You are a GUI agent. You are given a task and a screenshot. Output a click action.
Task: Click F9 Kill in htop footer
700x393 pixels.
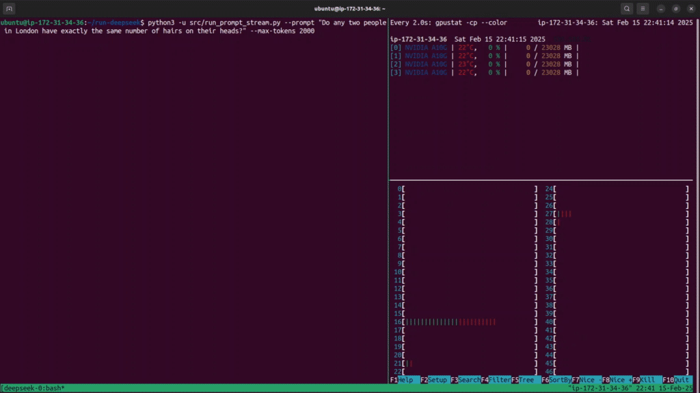[647, 379]
